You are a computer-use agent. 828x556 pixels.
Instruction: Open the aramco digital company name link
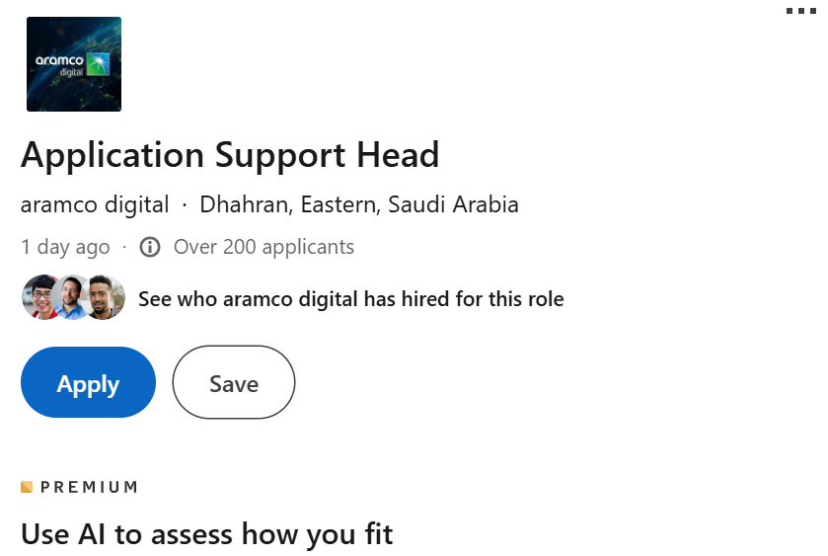coord(95,204)
